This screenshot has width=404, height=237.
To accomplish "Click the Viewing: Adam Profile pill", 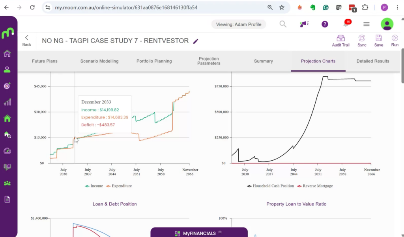I will (239, 24).
